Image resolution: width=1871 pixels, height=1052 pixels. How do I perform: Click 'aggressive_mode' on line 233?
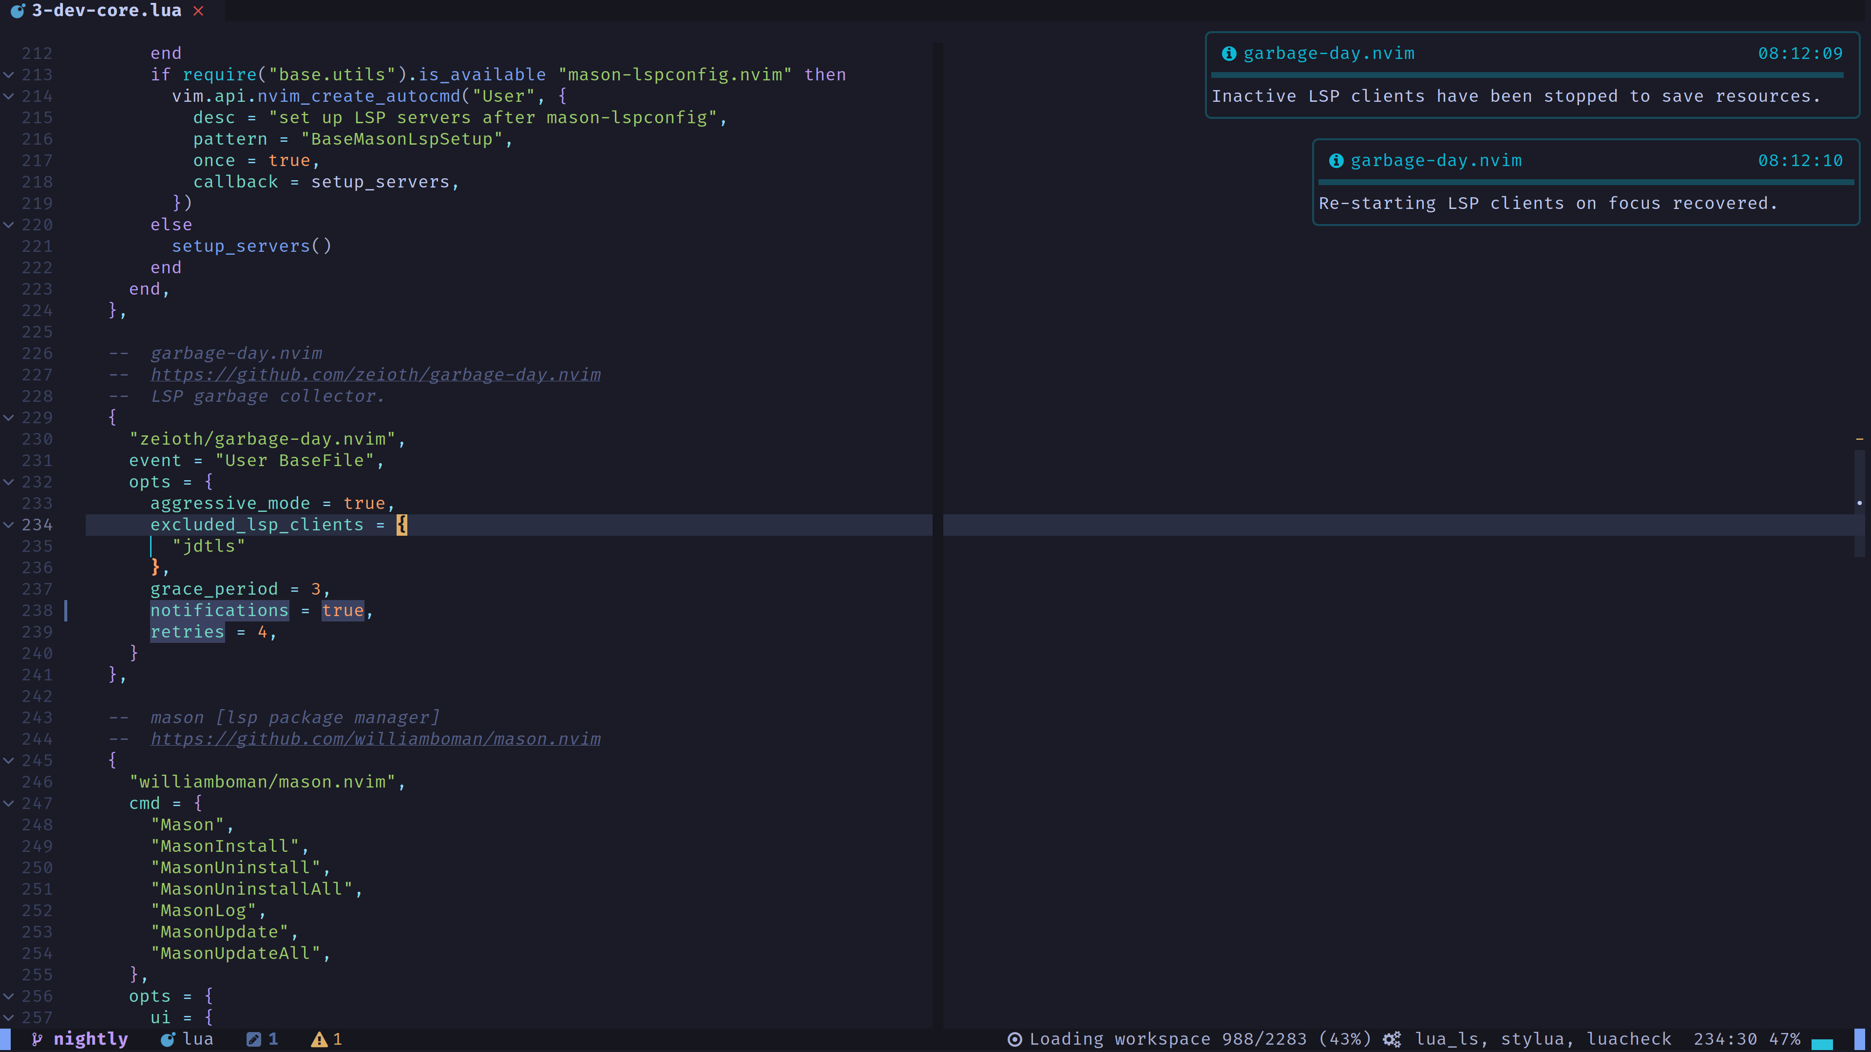[x=230, y=503]
